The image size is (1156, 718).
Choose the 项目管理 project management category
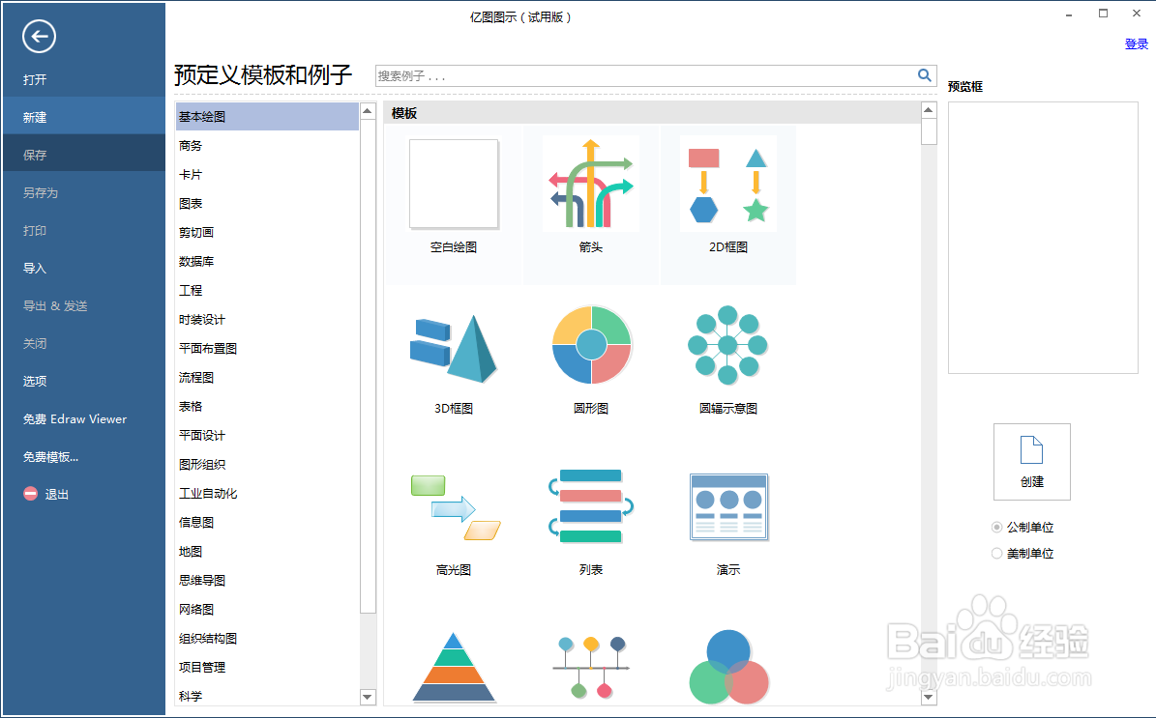coord(267,667)
